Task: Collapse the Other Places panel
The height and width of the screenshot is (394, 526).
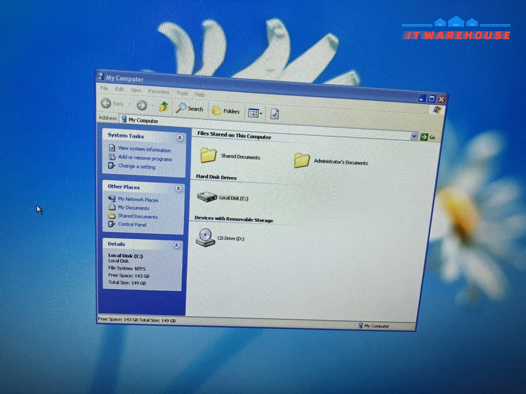Action: click(x=178, y=189)
